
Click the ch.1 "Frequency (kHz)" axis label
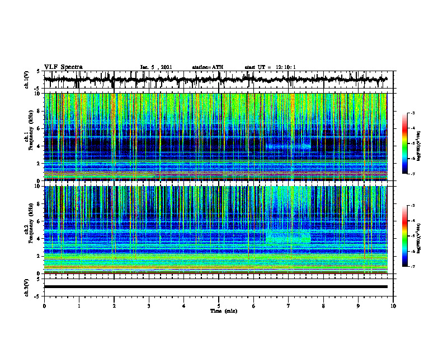[x=31, y=130]
